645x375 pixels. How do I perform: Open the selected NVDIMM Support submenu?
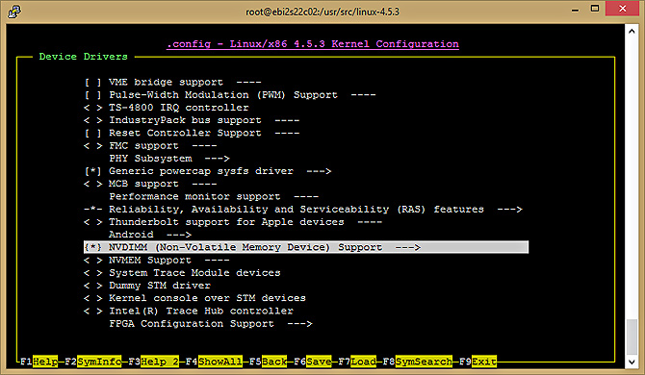coord(306,247)
